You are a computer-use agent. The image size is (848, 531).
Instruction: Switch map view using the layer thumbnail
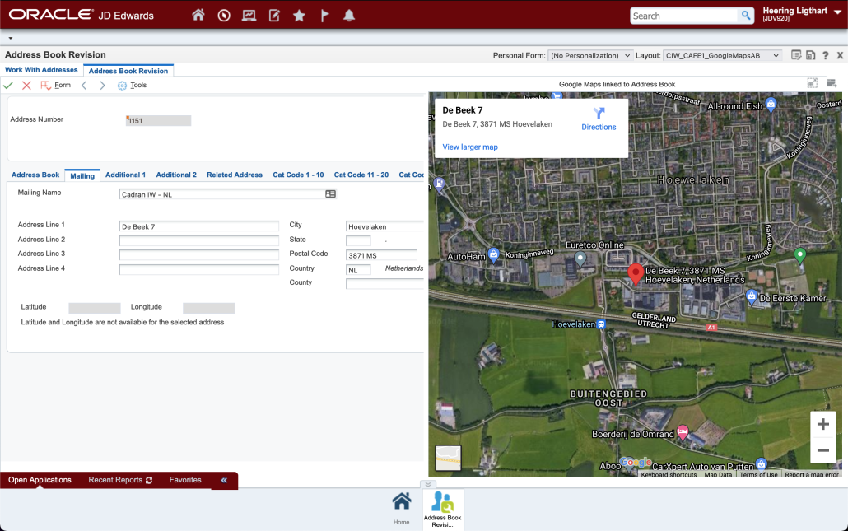click(x=448, y=458)
